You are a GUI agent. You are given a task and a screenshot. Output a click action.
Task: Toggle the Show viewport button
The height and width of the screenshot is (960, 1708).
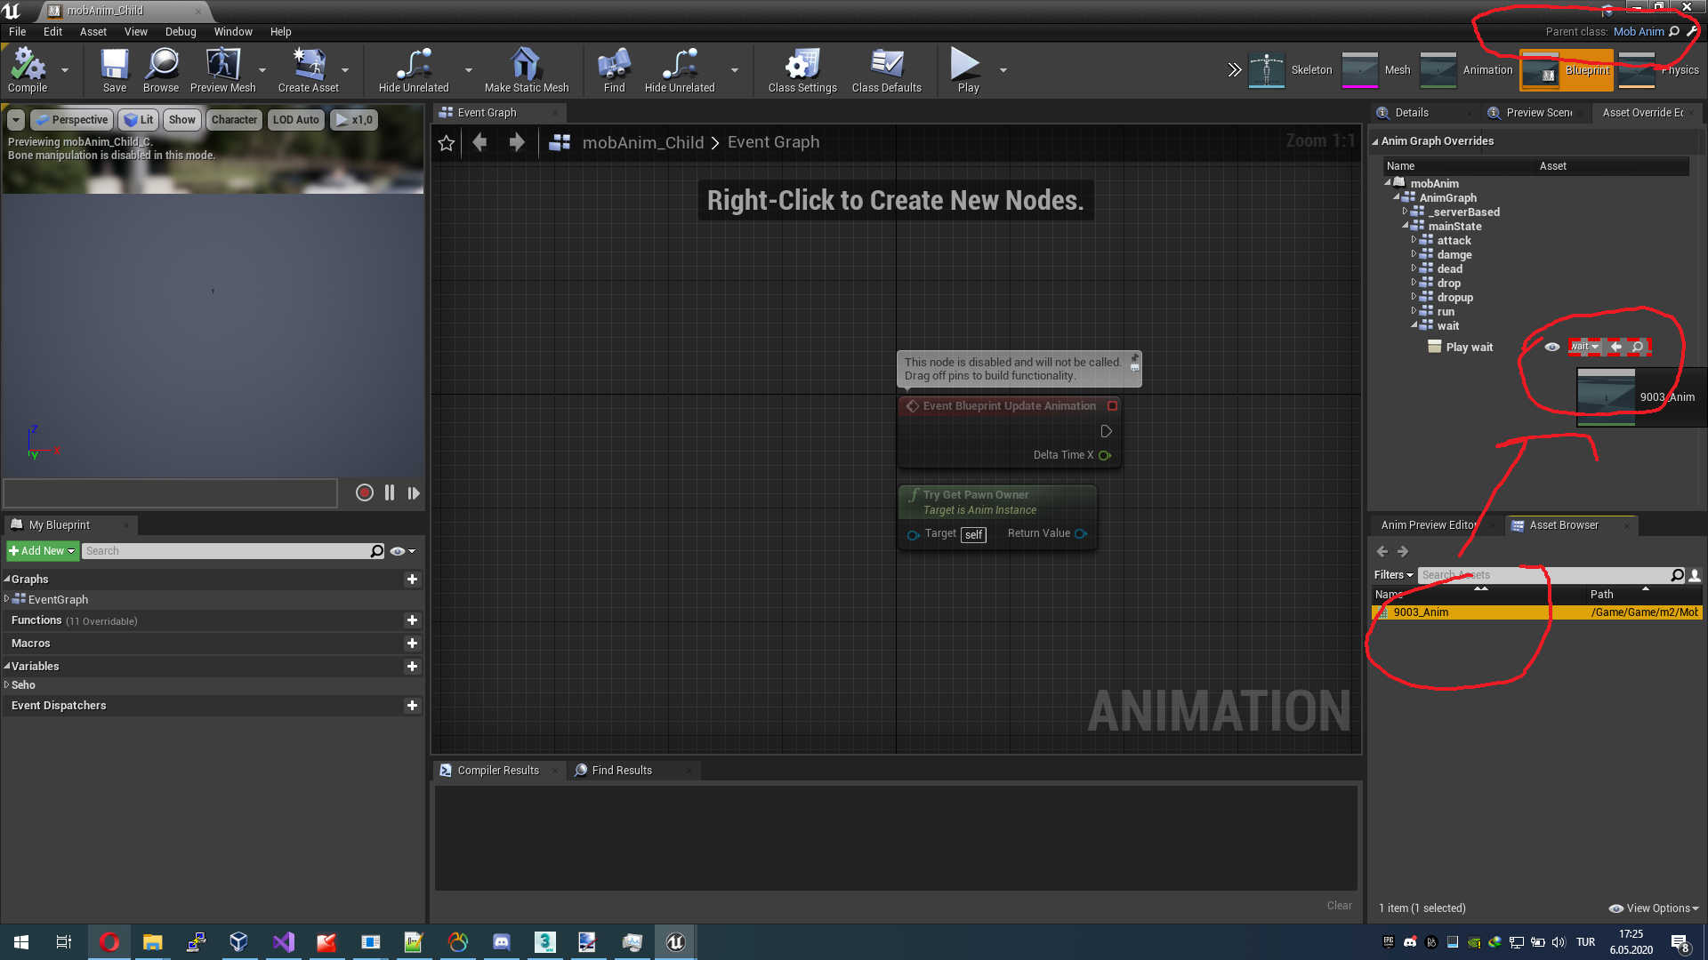pyautogui.click(x=182, y=120)
